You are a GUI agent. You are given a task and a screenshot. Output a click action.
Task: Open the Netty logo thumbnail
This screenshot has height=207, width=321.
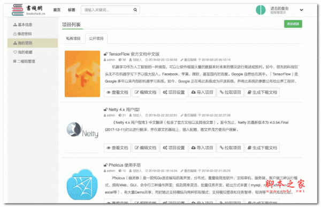point(82,129)
